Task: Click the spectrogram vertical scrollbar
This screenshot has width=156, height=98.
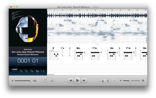Action: point(146,40)
